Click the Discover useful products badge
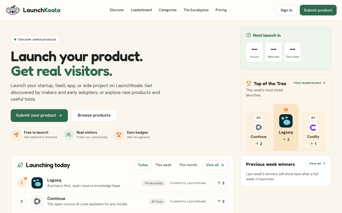 tap(35, 39)
